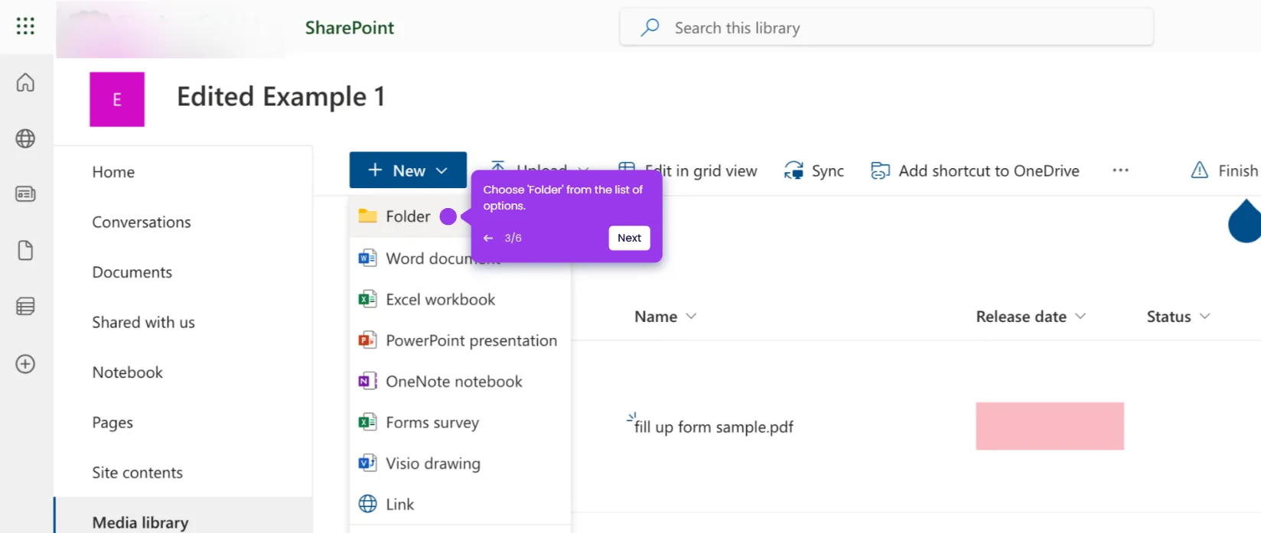Screen dimensions: 1261x533
Task: Select PowerPoint presentation menu option
Action: 460,340
